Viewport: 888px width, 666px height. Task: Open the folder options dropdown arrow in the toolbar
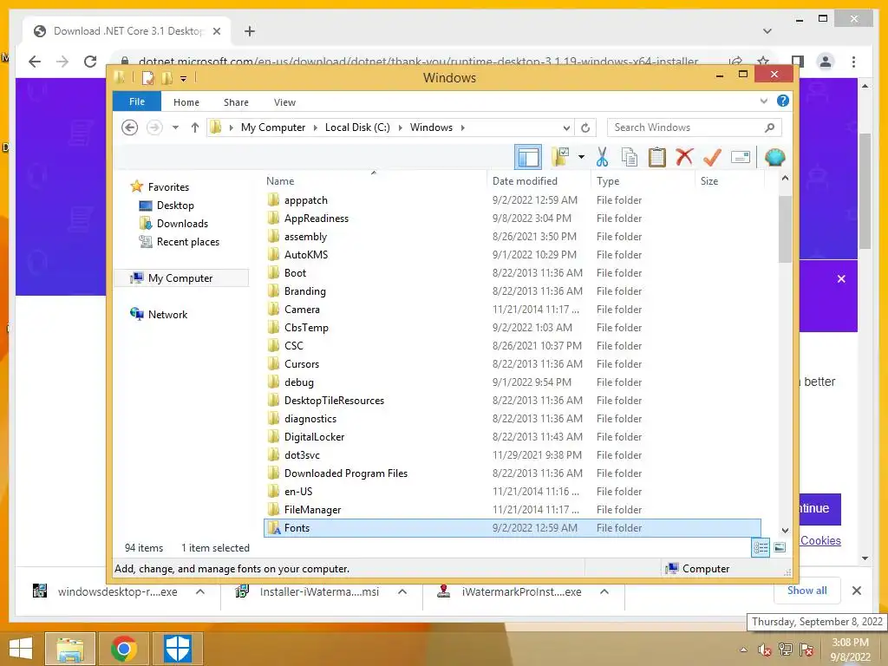click(581, 157)
